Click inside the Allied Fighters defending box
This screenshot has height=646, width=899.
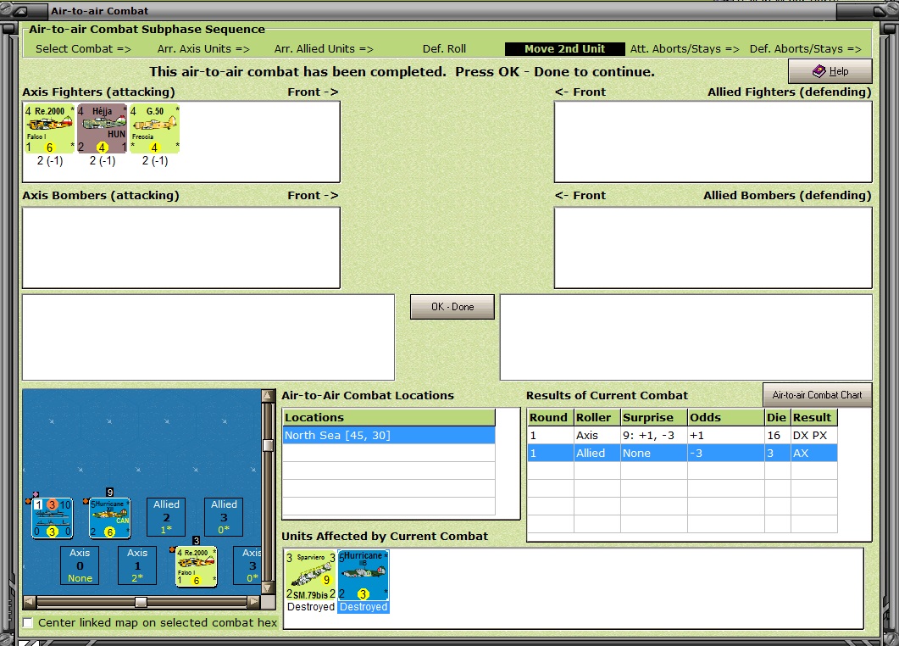(713, 142)
